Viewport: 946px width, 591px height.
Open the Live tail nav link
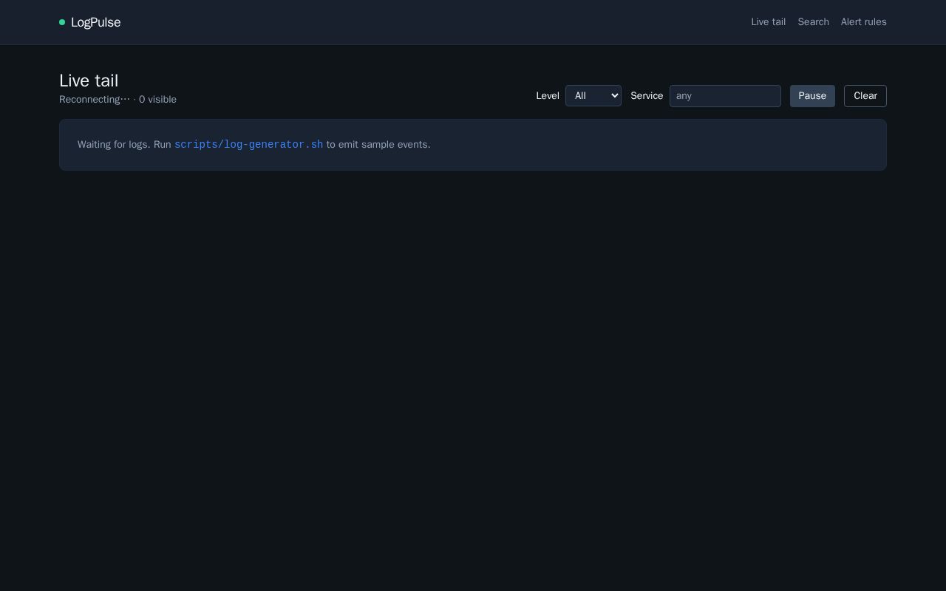pos(768,22)
